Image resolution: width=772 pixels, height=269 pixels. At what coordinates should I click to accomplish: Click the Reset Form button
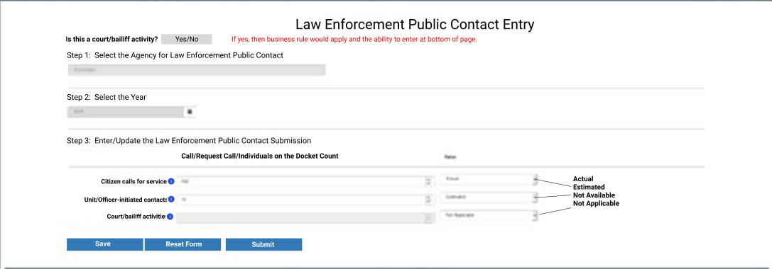(x=184, y=244)
